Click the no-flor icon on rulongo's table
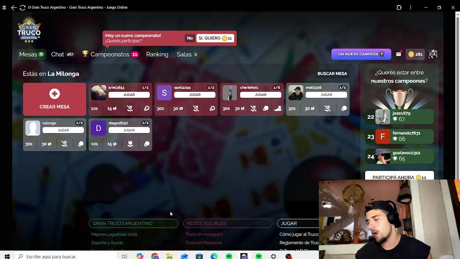Viewport: 460px width, 259px height. pos(64,144)
